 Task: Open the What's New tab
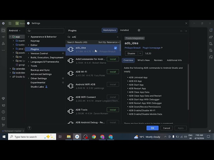click(x=143, y=60)
